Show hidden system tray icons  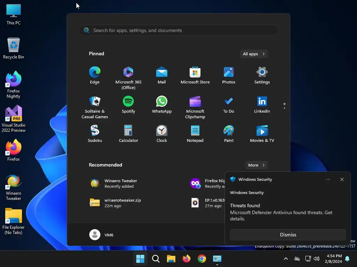286,259
